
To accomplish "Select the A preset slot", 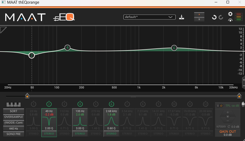I will pyautogui.click(x=199, y=15).
